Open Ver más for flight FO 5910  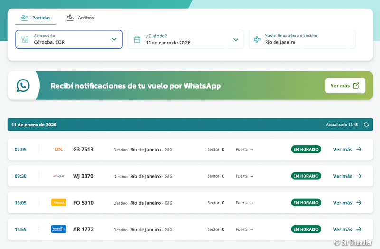(x=347, y=203)
